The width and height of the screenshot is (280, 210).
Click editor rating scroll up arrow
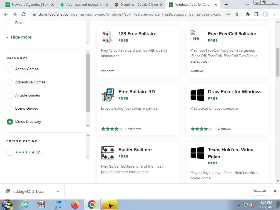pyautogui.click(x=88, y=135)
